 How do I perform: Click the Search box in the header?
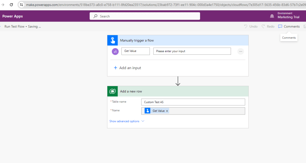point(145,16)
